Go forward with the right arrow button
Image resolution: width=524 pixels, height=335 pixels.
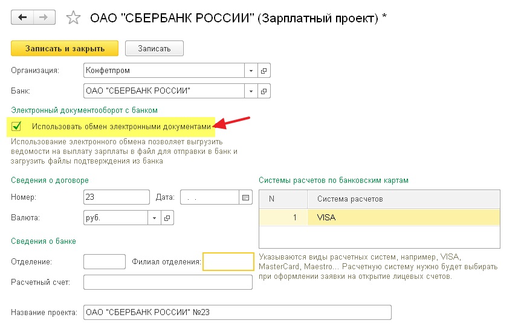[x=44, y=18]
